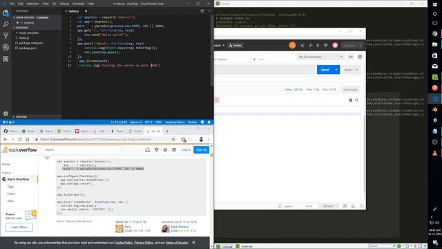The image size is (442, 249).
Task: Open the Postman workspace dropdown
Action: point(220,45)
